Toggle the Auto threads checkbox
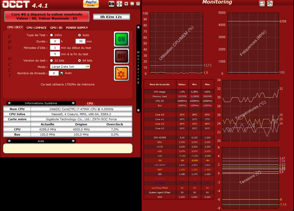 pyautogui.click(x=62, y=73)
